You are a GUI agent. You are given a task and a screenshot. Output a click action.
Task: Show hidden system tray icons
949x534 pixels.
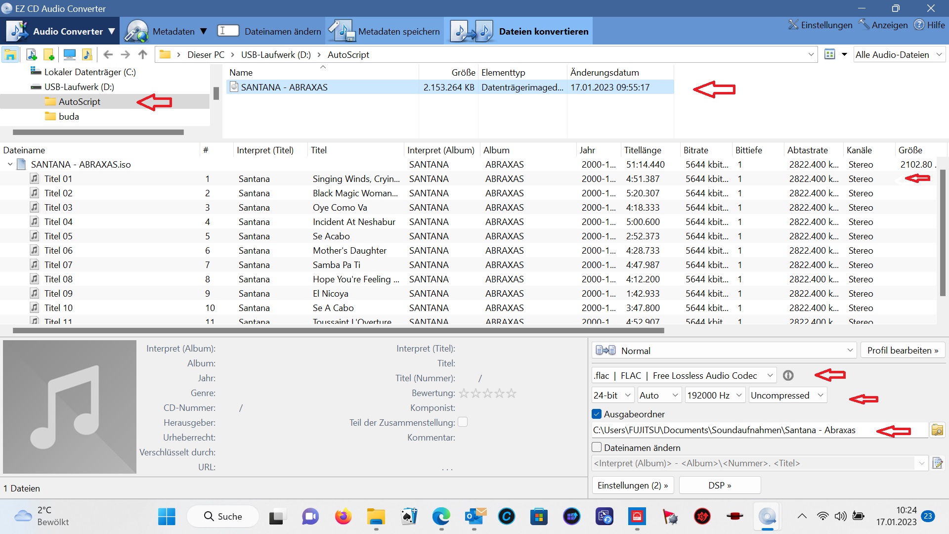(802, 517)
